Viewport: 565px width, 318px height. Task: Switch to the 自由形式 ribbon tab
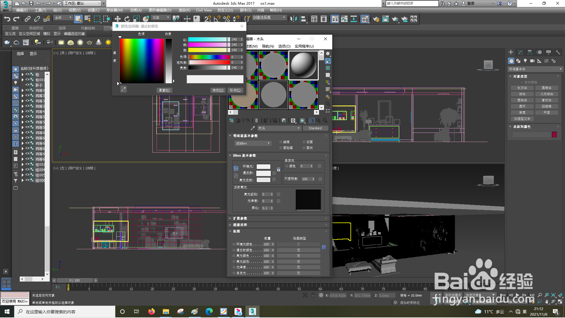[36, 28]
